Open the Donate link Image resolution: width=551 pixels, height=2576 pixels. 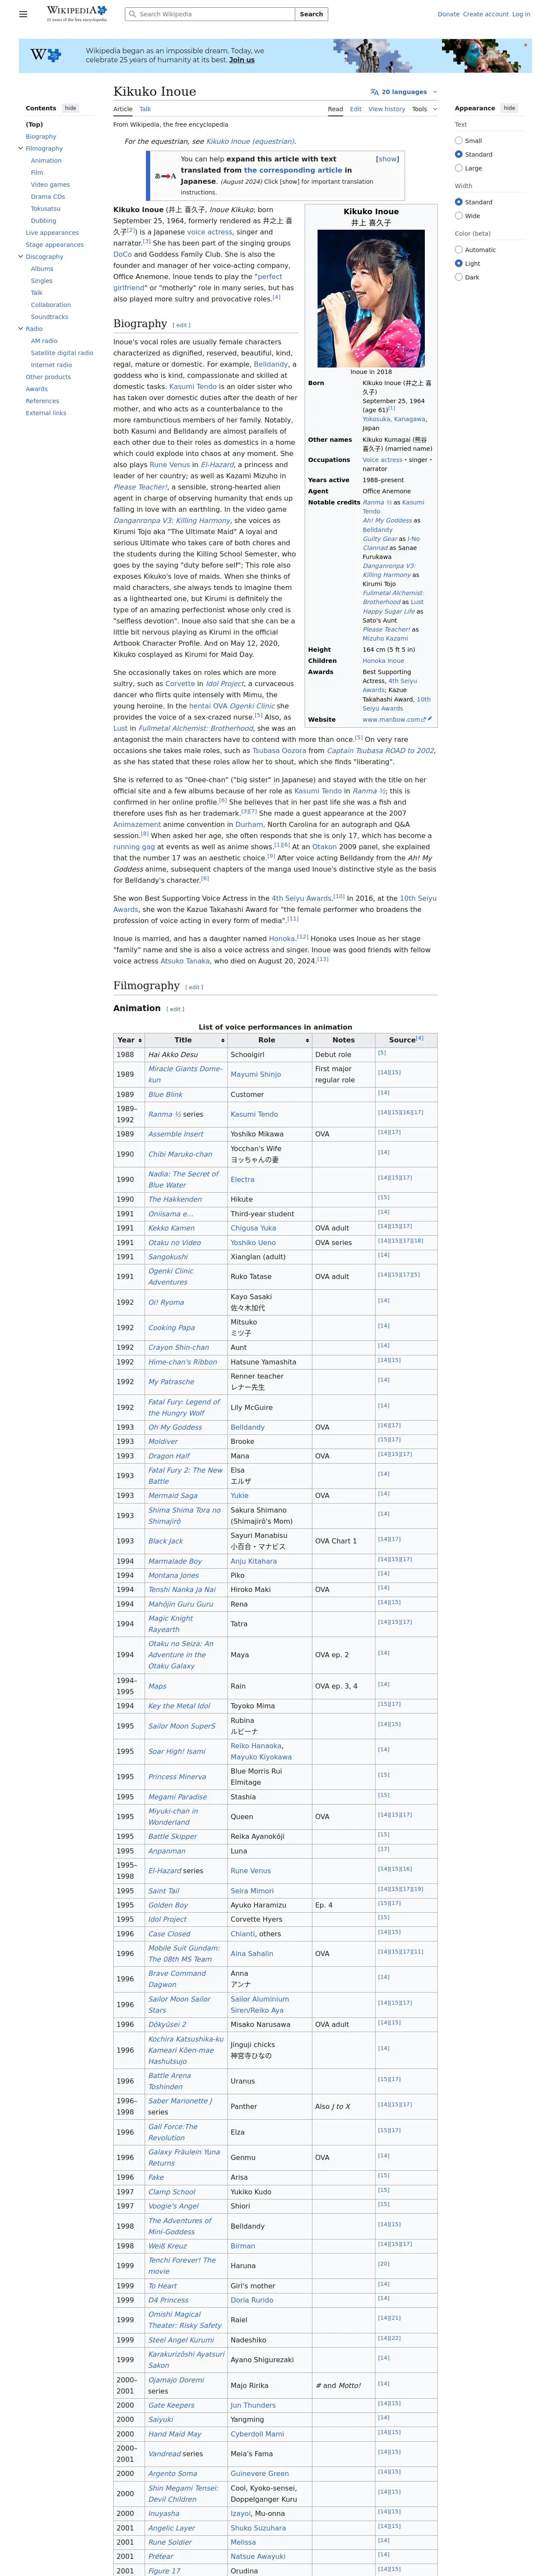(x=449, y=14)
